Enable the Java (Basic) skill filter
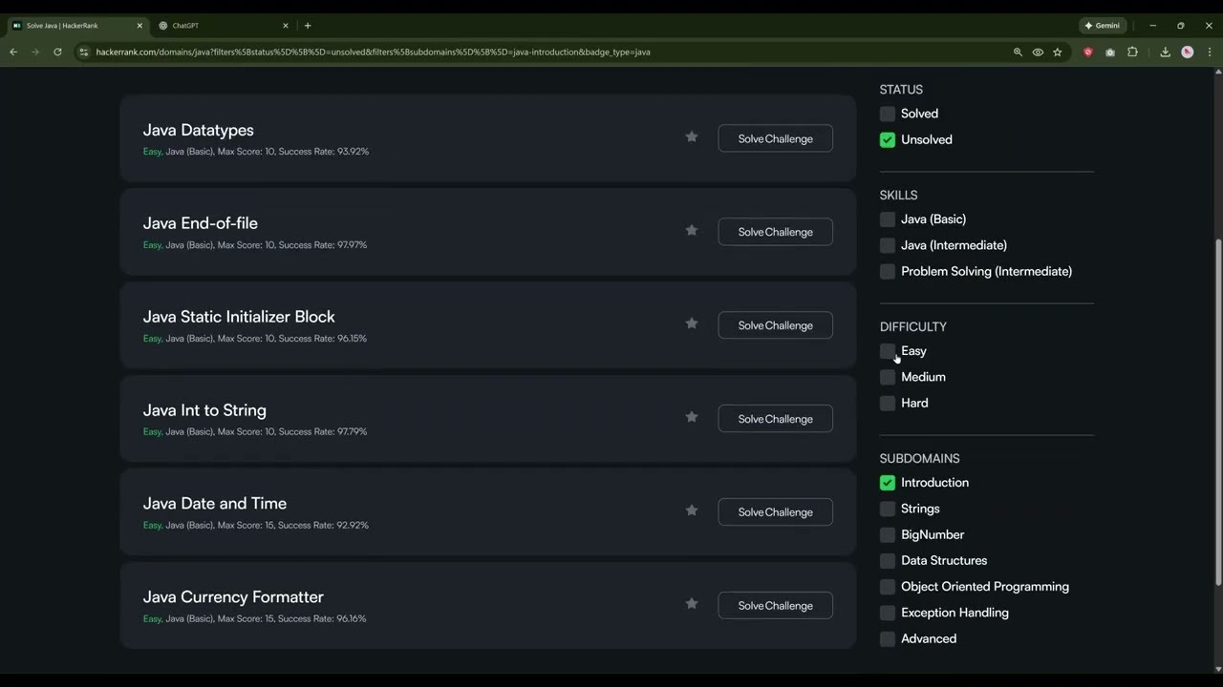The image size is (1223, 687). tap(888, 219)
